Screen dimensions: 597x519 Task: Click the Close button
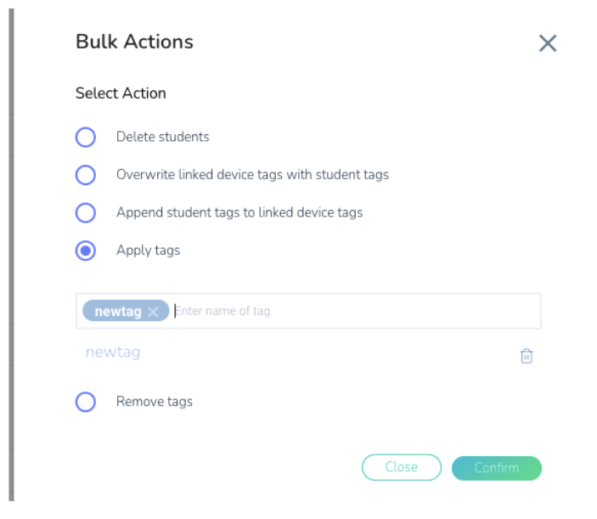click(x=402, y=467)
